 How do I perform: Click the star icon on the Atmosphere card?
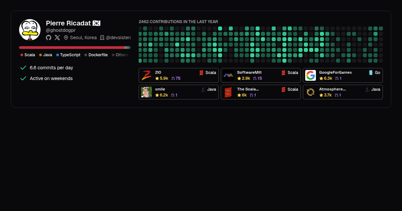pyautogui.click(x=321, y=95)
